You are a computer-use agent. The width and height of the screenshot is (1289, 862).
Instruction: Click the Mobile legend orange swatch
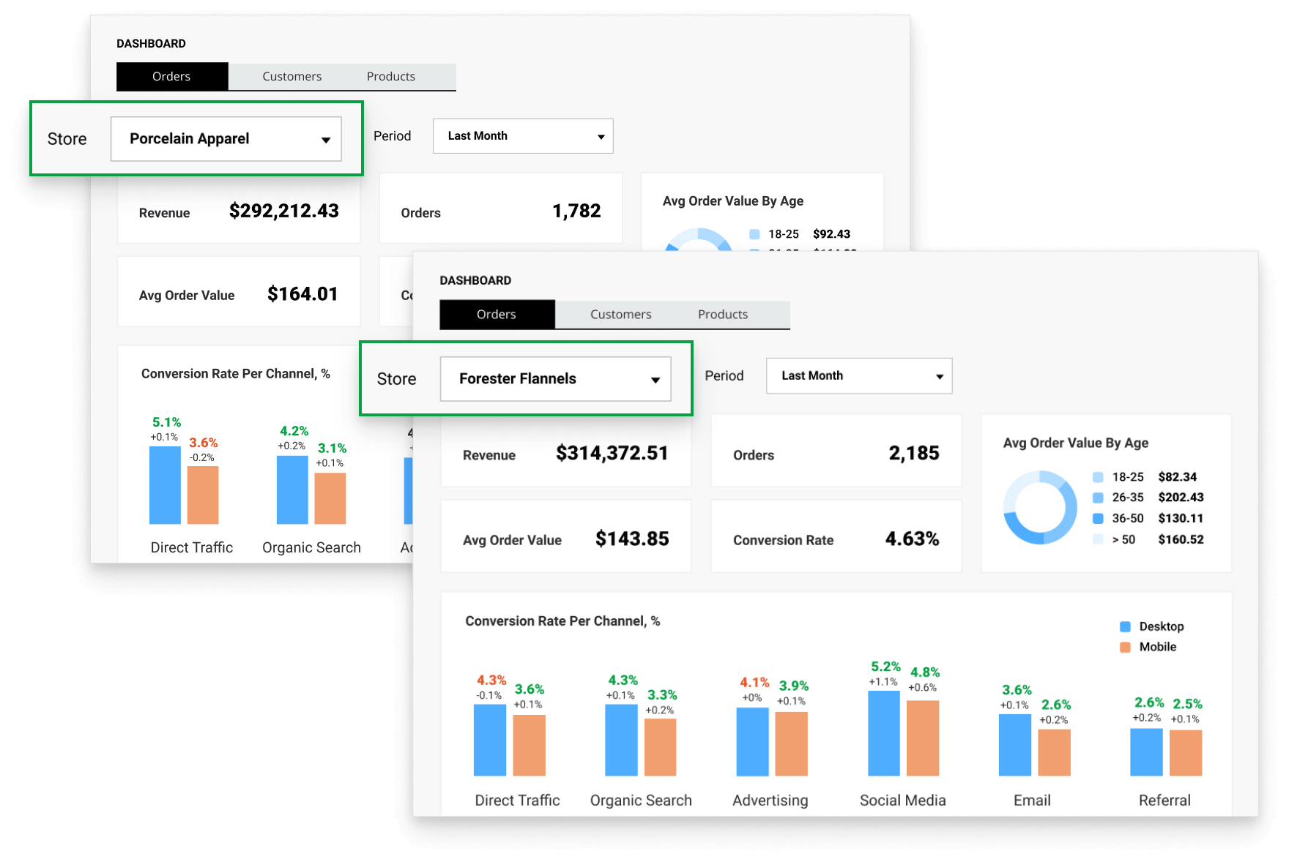coord(1125,647)
